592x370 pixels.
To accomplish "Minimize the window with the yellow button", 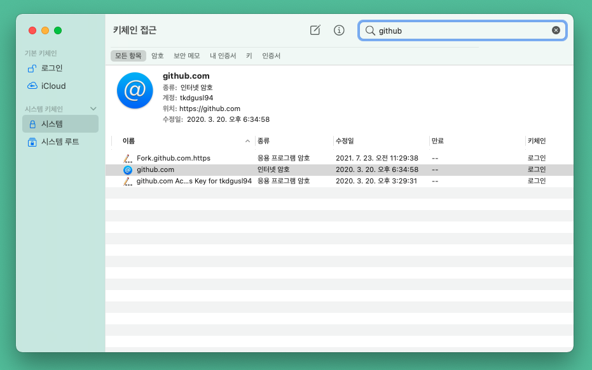I will point(45,30).
